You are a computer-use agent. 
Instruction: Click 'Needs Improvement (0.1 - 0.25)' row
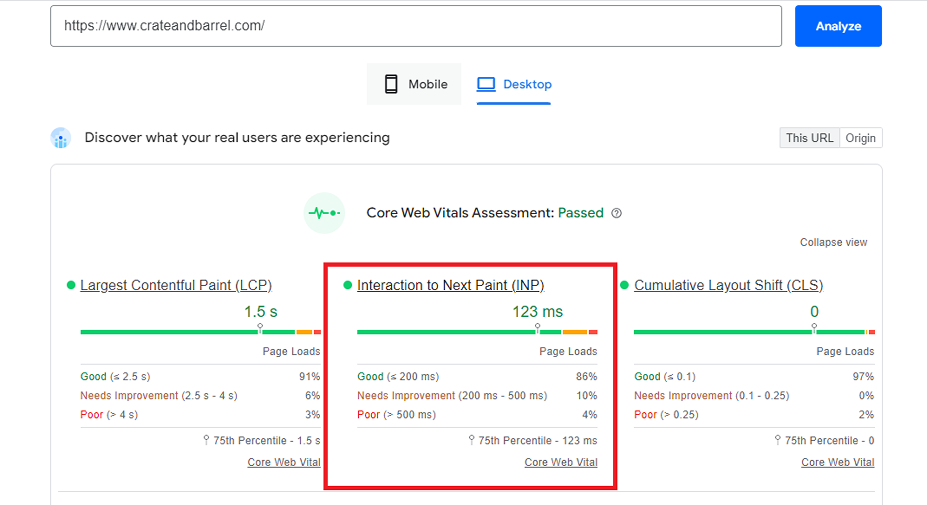[x=754, y=395]
